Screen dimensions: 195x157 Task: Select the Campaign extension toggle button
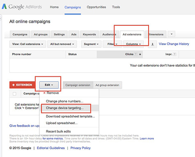78,85
